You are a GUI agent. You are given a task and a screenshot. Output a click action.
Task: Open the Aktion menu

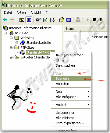tap(21, 12)
